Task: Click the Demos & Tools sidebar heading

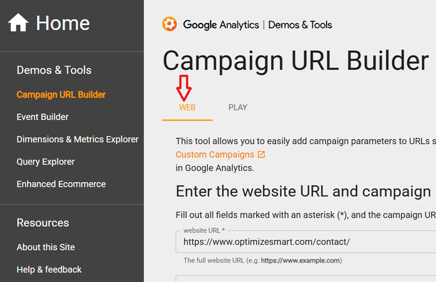Action: pyautogui.click(x=54, y=70)
